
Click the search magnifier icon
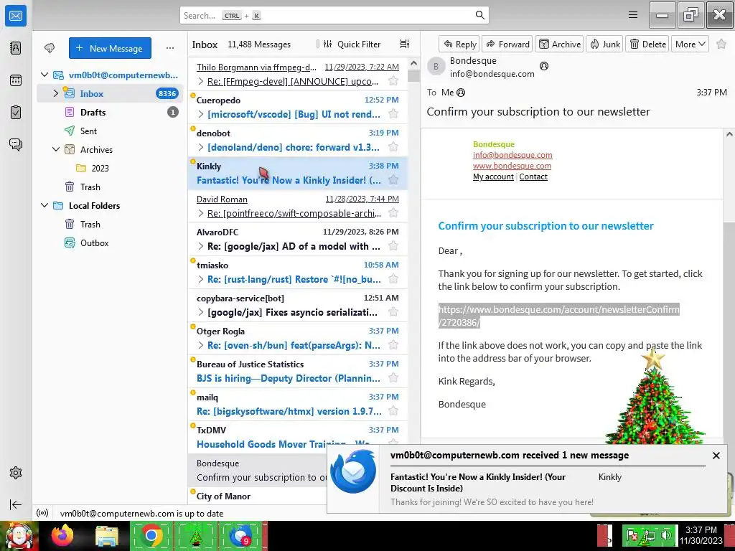pyautogui.click(x=479, y=15)
